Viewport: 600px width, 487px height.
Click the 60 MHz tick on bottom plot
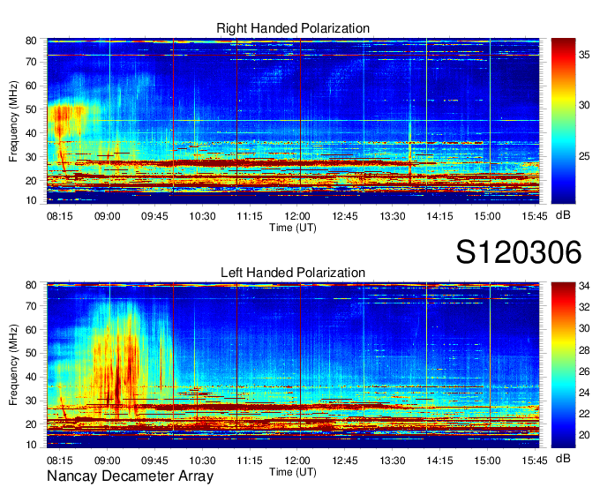31,330
